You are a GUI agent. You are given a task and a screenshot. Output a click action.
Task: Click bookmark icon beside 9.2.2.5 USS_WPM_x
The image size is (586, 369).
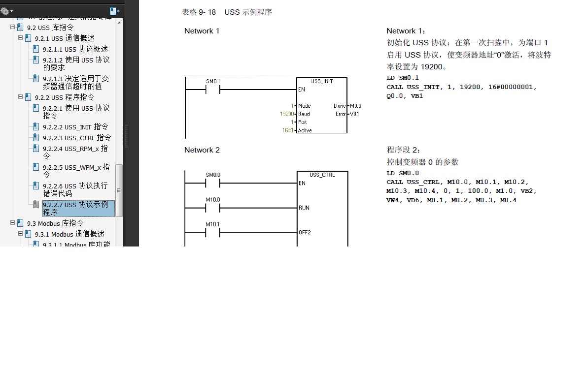(36, 166)
